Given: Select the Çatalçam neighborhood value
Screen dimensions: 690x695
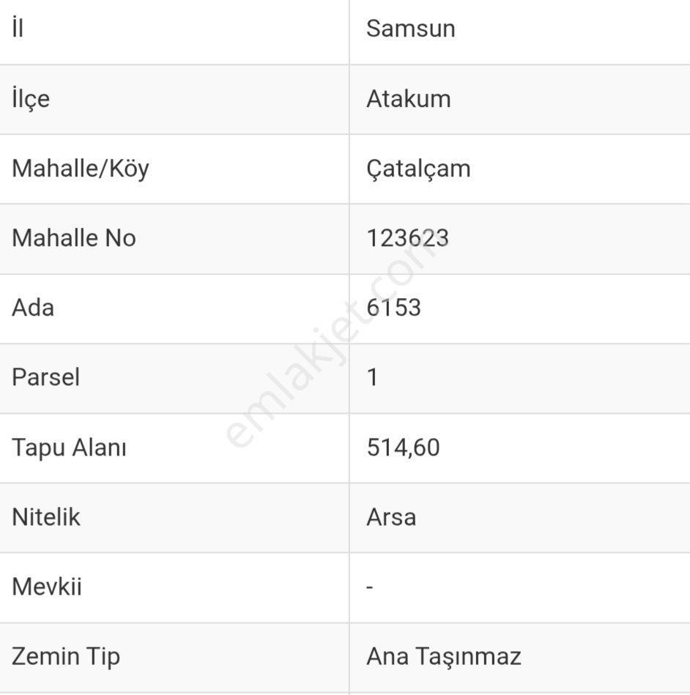Looking at the screenshot, I should tap(418, 169).
